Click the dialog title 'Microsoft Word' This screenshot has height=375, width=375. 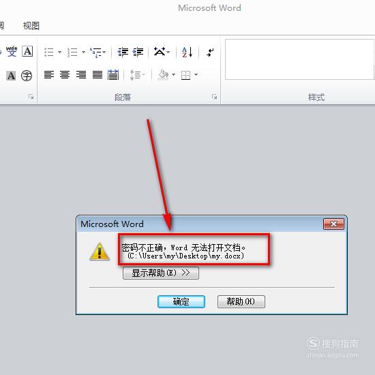coord(112,224)
